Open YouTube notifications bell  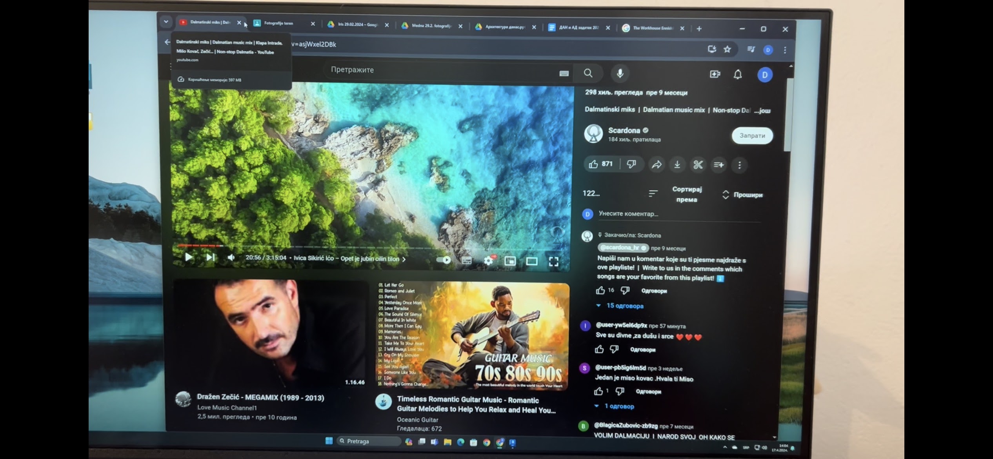[x=738, y=75]
